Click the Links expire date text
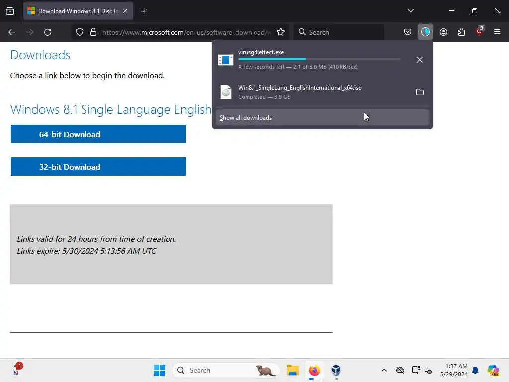 [x=86, y=251]
